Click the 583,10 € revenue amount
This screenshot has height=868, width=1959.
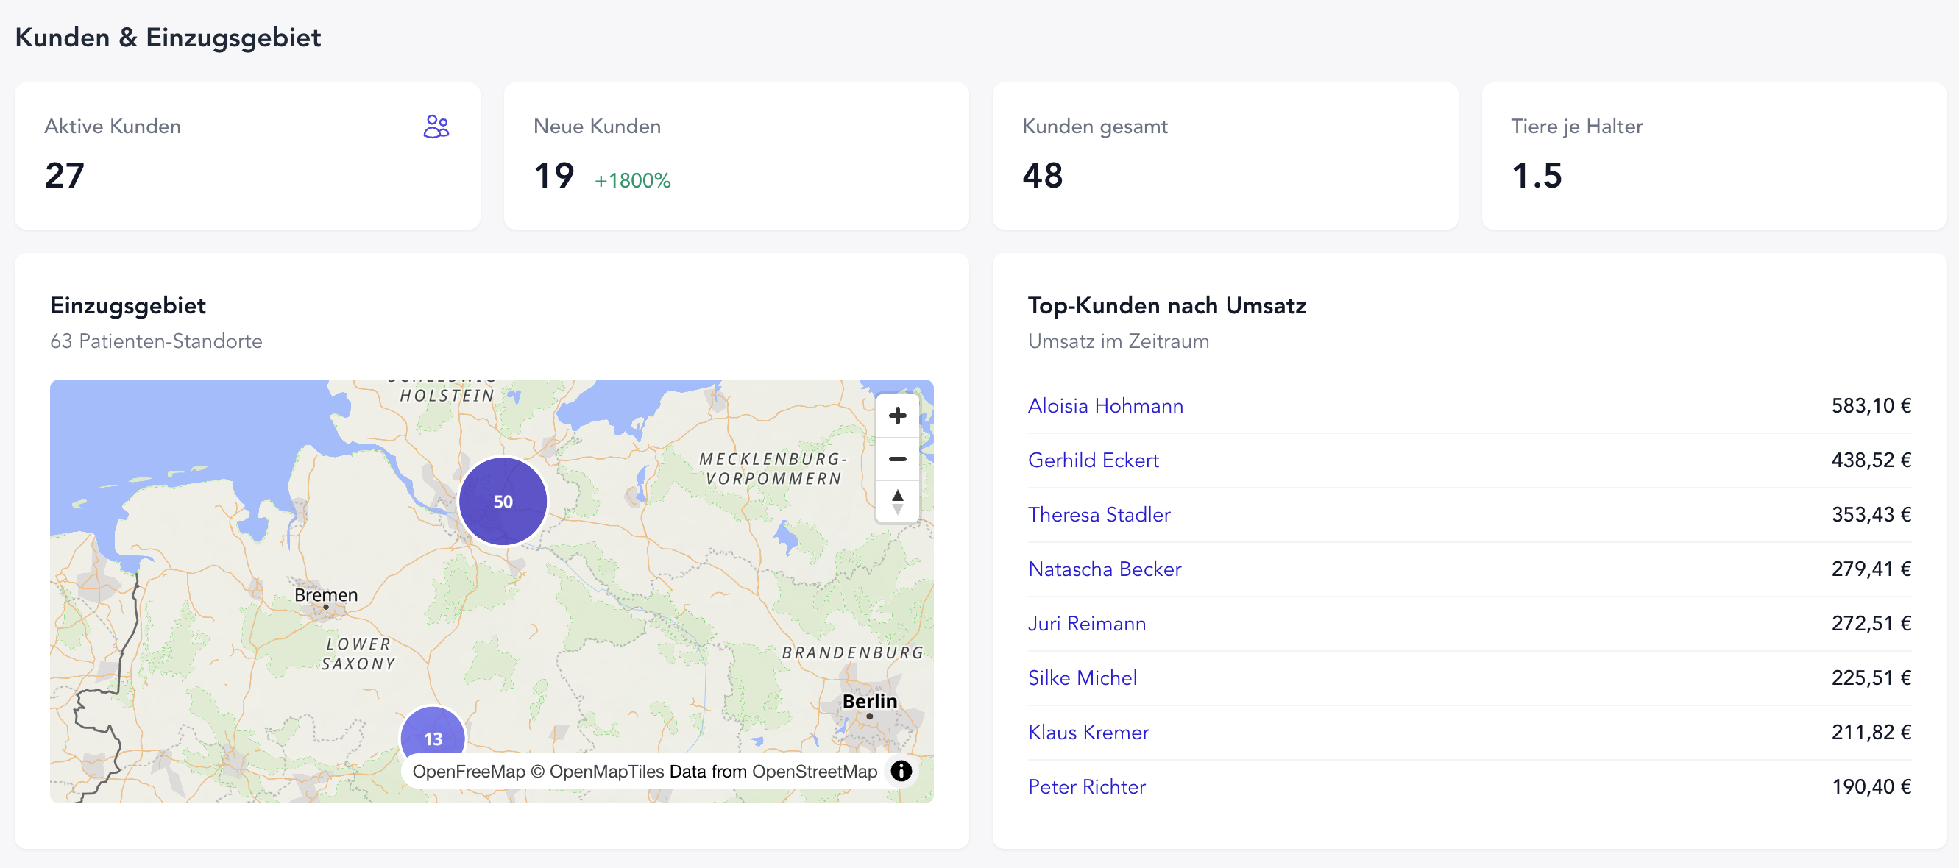click(1871, 406)
